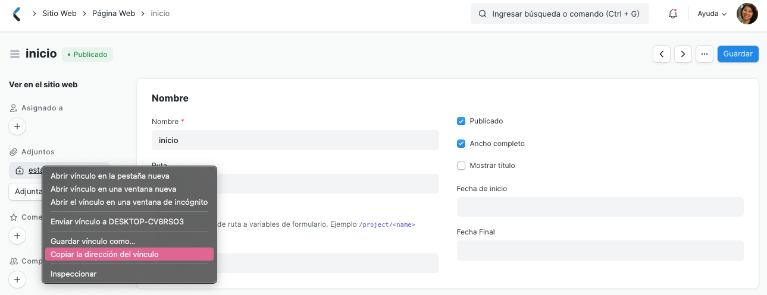Viewport: 767px width, 295px height.
Task: Choose Enviar vínculo a DESKTOP-CV8RSO3
Action: tap(129, 221)
